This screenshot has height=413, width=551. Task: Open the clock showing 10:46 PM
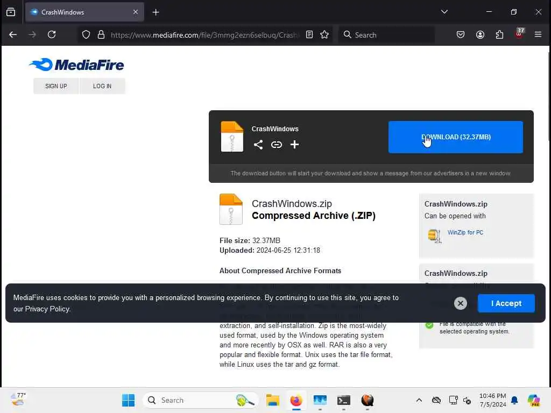[492, 400]
